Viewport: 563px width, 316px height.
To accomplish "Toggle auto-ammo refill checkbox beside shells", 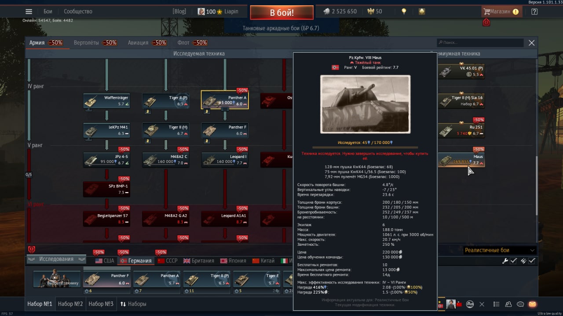I will 532,261.
